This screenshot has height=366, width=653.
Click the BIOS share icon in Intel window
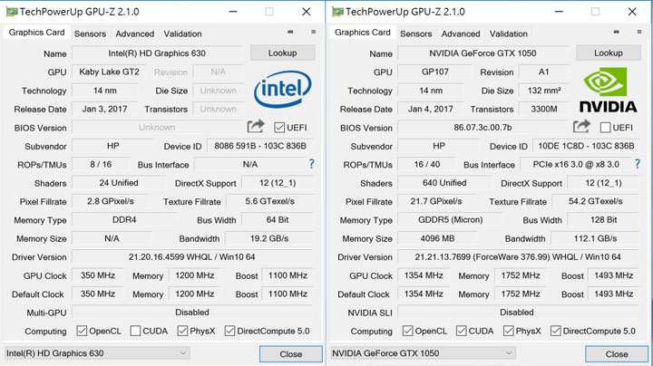[x=256, y=127]
